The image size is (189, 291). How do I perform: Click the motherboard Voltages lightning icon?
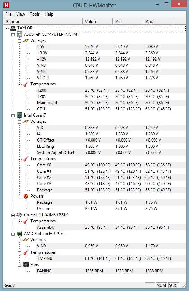point(26,40)
